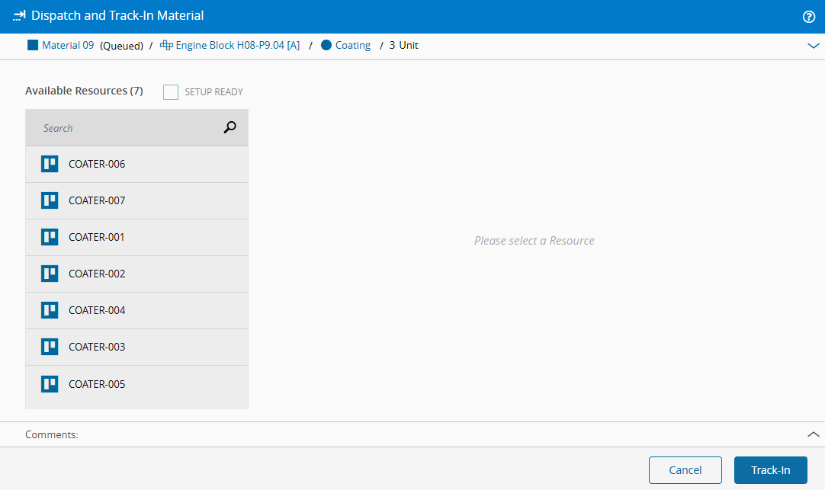Click the COATER-004 resource icon

tap(50, 310)
